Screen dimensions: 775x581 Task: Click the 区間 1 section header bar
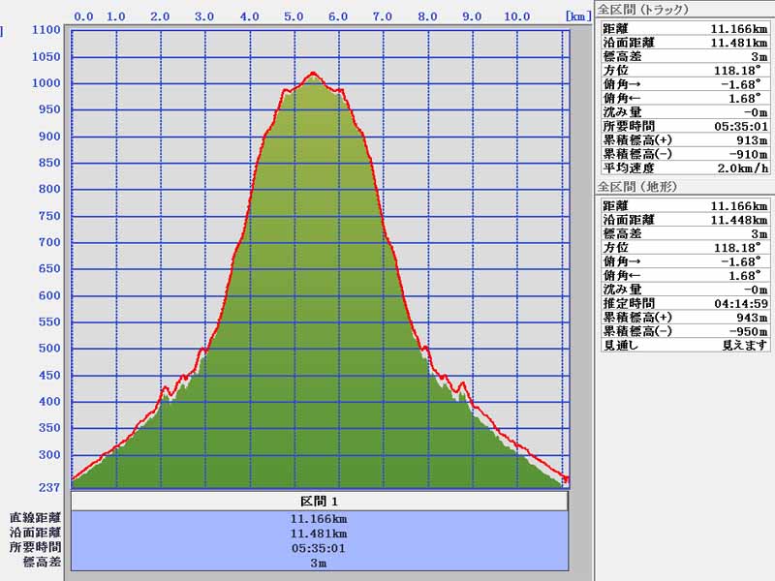(x=319, y=502)
